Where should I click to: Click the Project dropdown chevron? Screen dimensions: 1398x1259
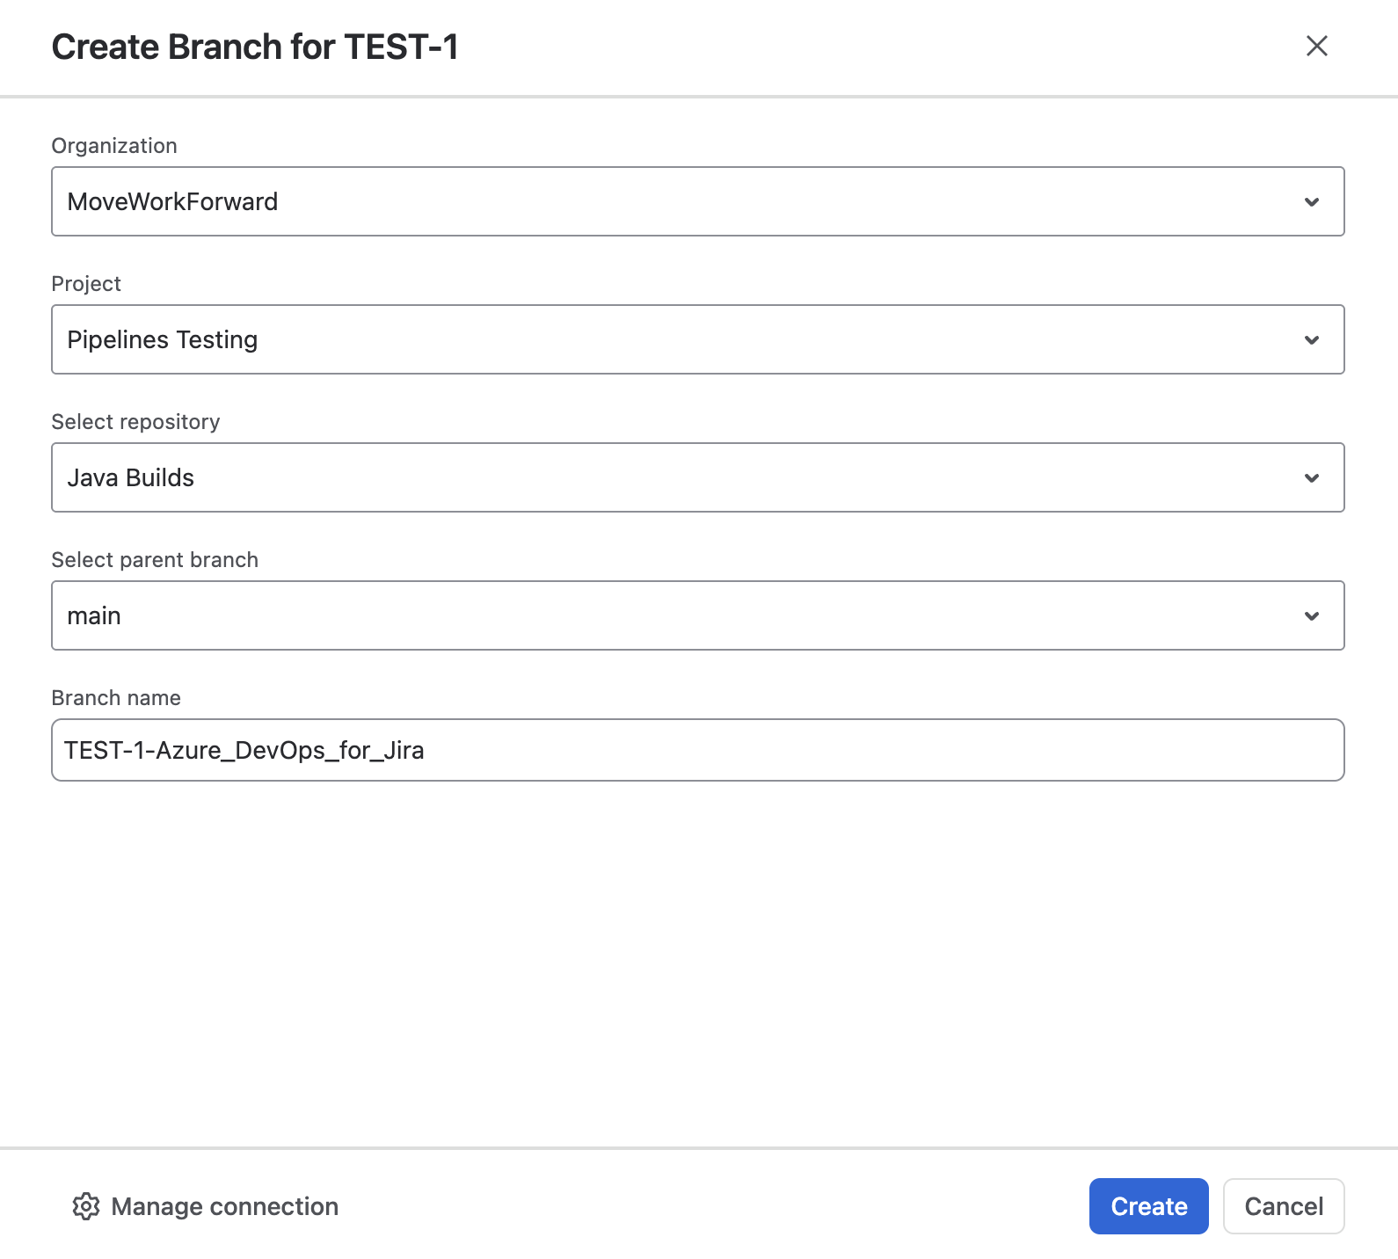point(1312,340)
